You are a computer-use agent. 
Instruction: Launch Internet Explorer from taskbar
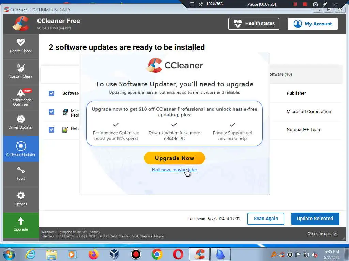(x=30, y=254)
